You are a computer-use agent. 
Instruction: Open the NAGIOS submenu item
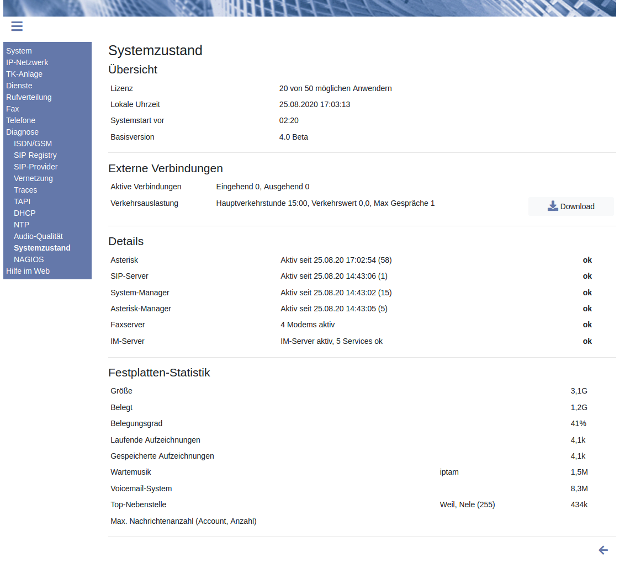click(29, 259)
